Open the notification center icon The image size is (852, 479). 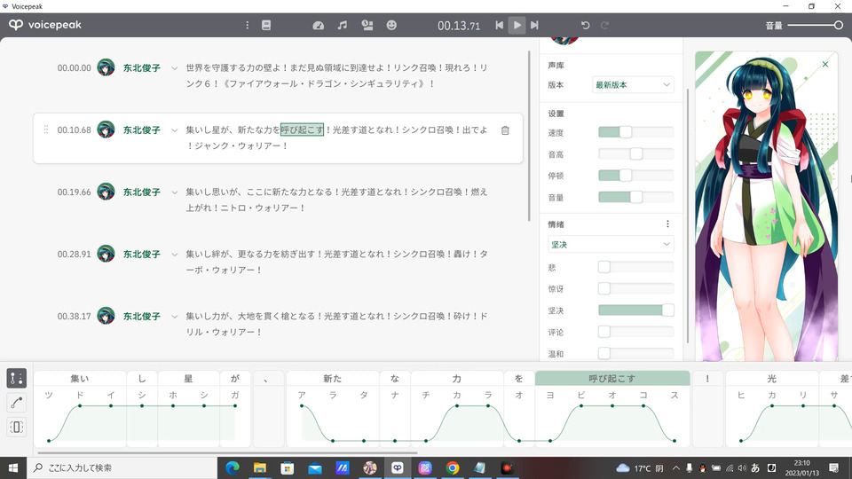[834, 467]
